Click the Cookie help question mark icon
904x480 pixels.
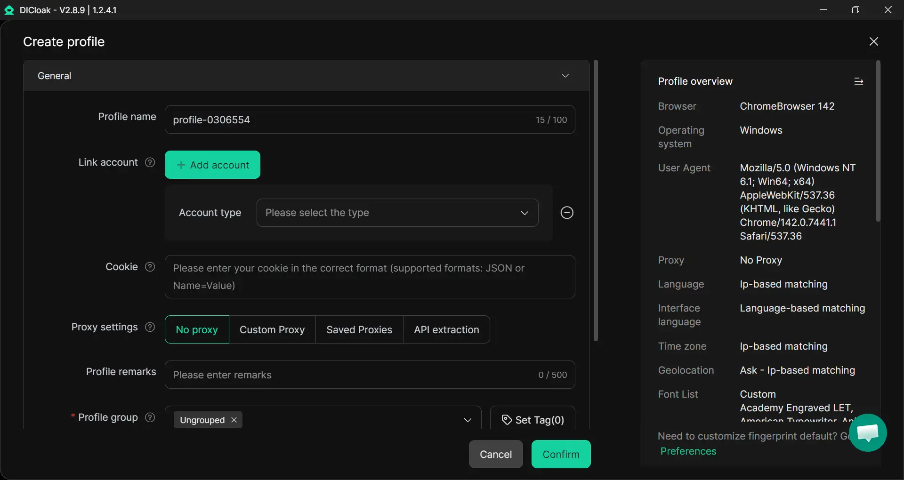[x=150, y=267]
